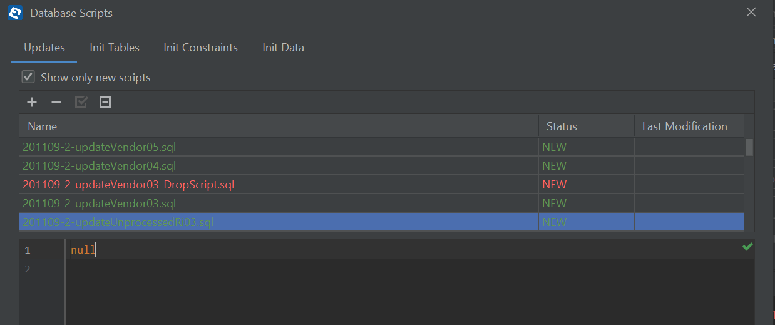Click the Status column header
This screenshot has width=775, height=325.
coord(587,126)
